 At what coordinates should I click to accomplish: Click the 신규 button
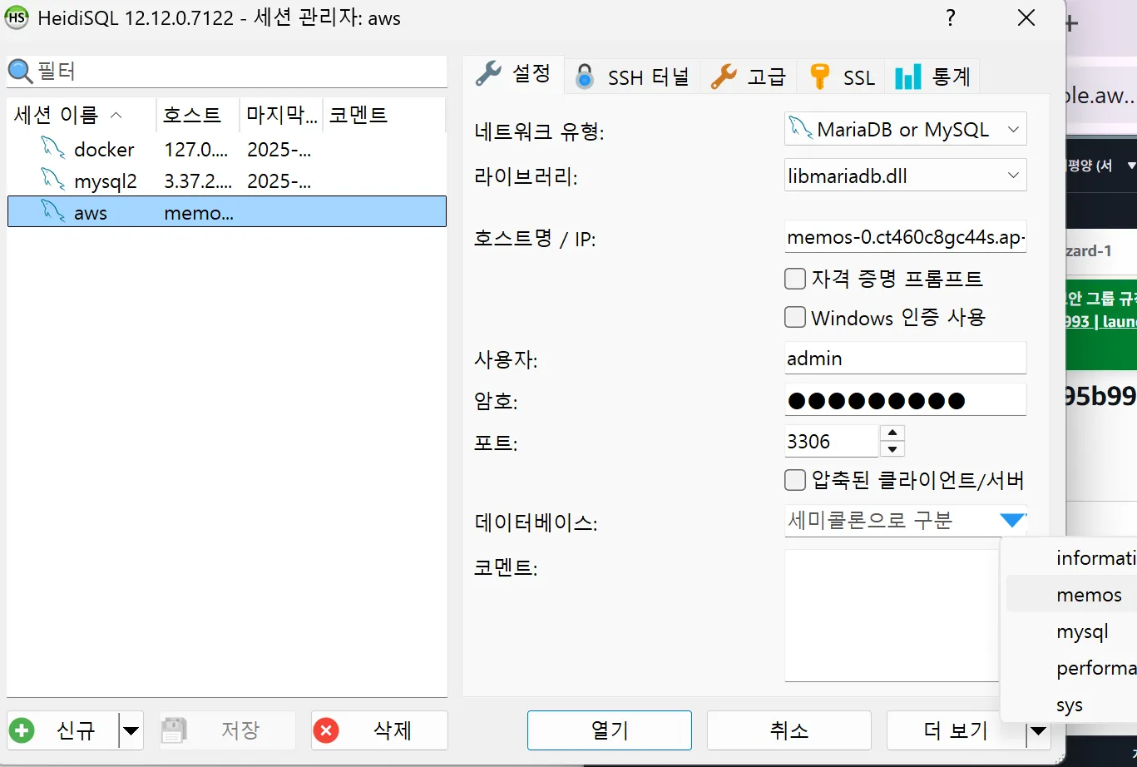62,730
